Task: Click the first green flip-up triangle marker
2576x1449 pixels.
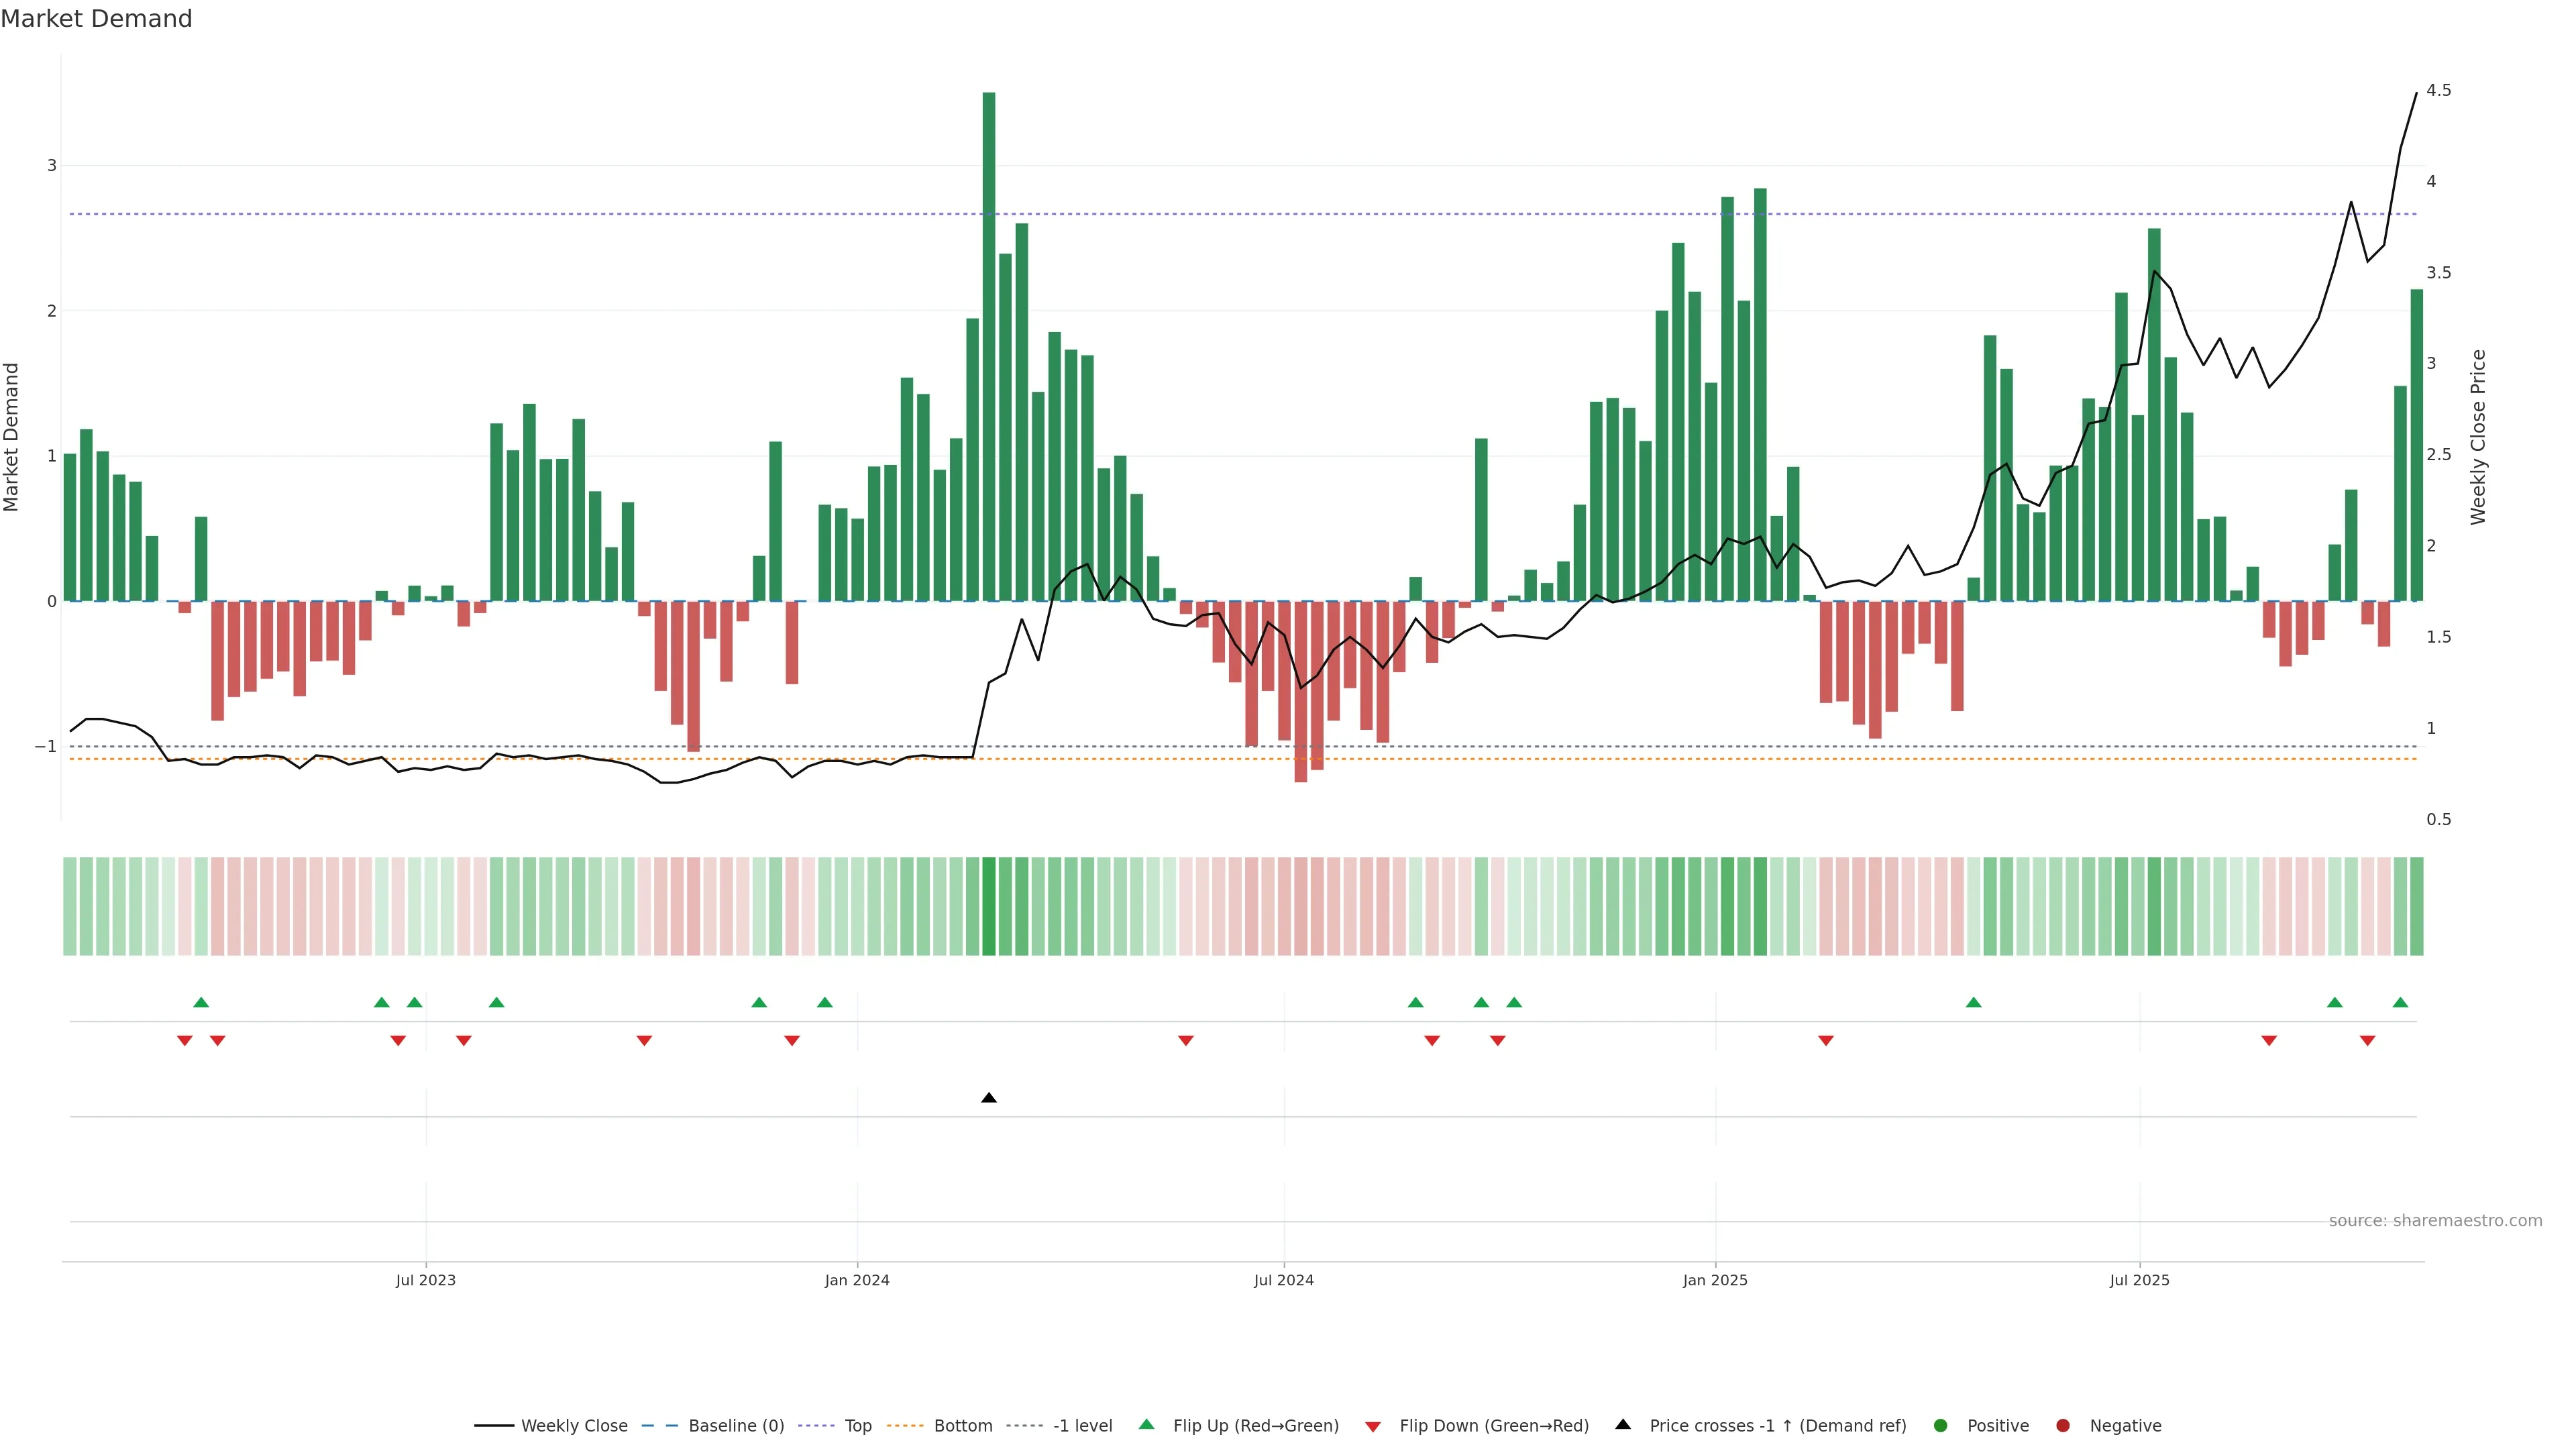Action: (x=201, y=1002)
